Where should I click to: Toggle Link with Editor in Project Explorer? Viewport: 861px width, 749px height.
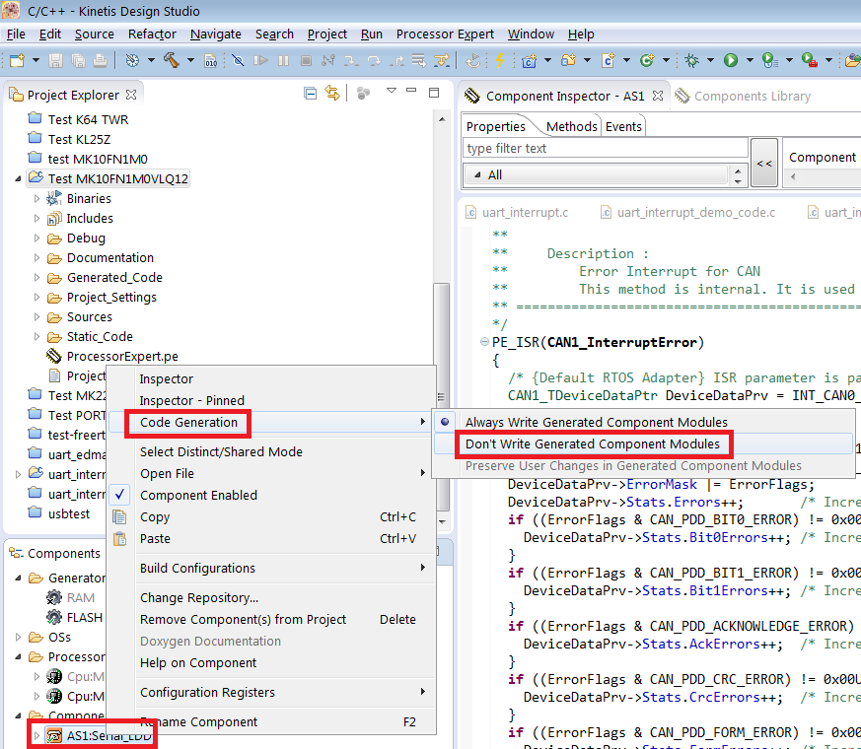point(332,93)
